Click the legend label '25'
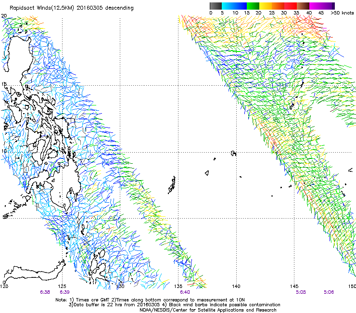 coord(272,13)
